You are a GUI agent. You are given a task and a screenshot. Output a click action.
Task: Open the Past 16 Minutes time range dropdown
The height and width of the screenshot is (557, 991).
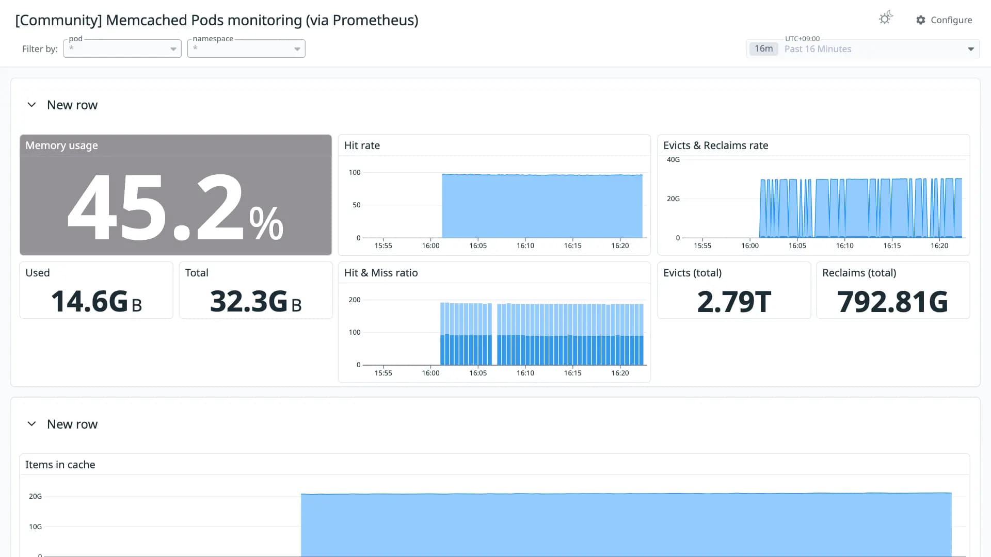point(863,49)
